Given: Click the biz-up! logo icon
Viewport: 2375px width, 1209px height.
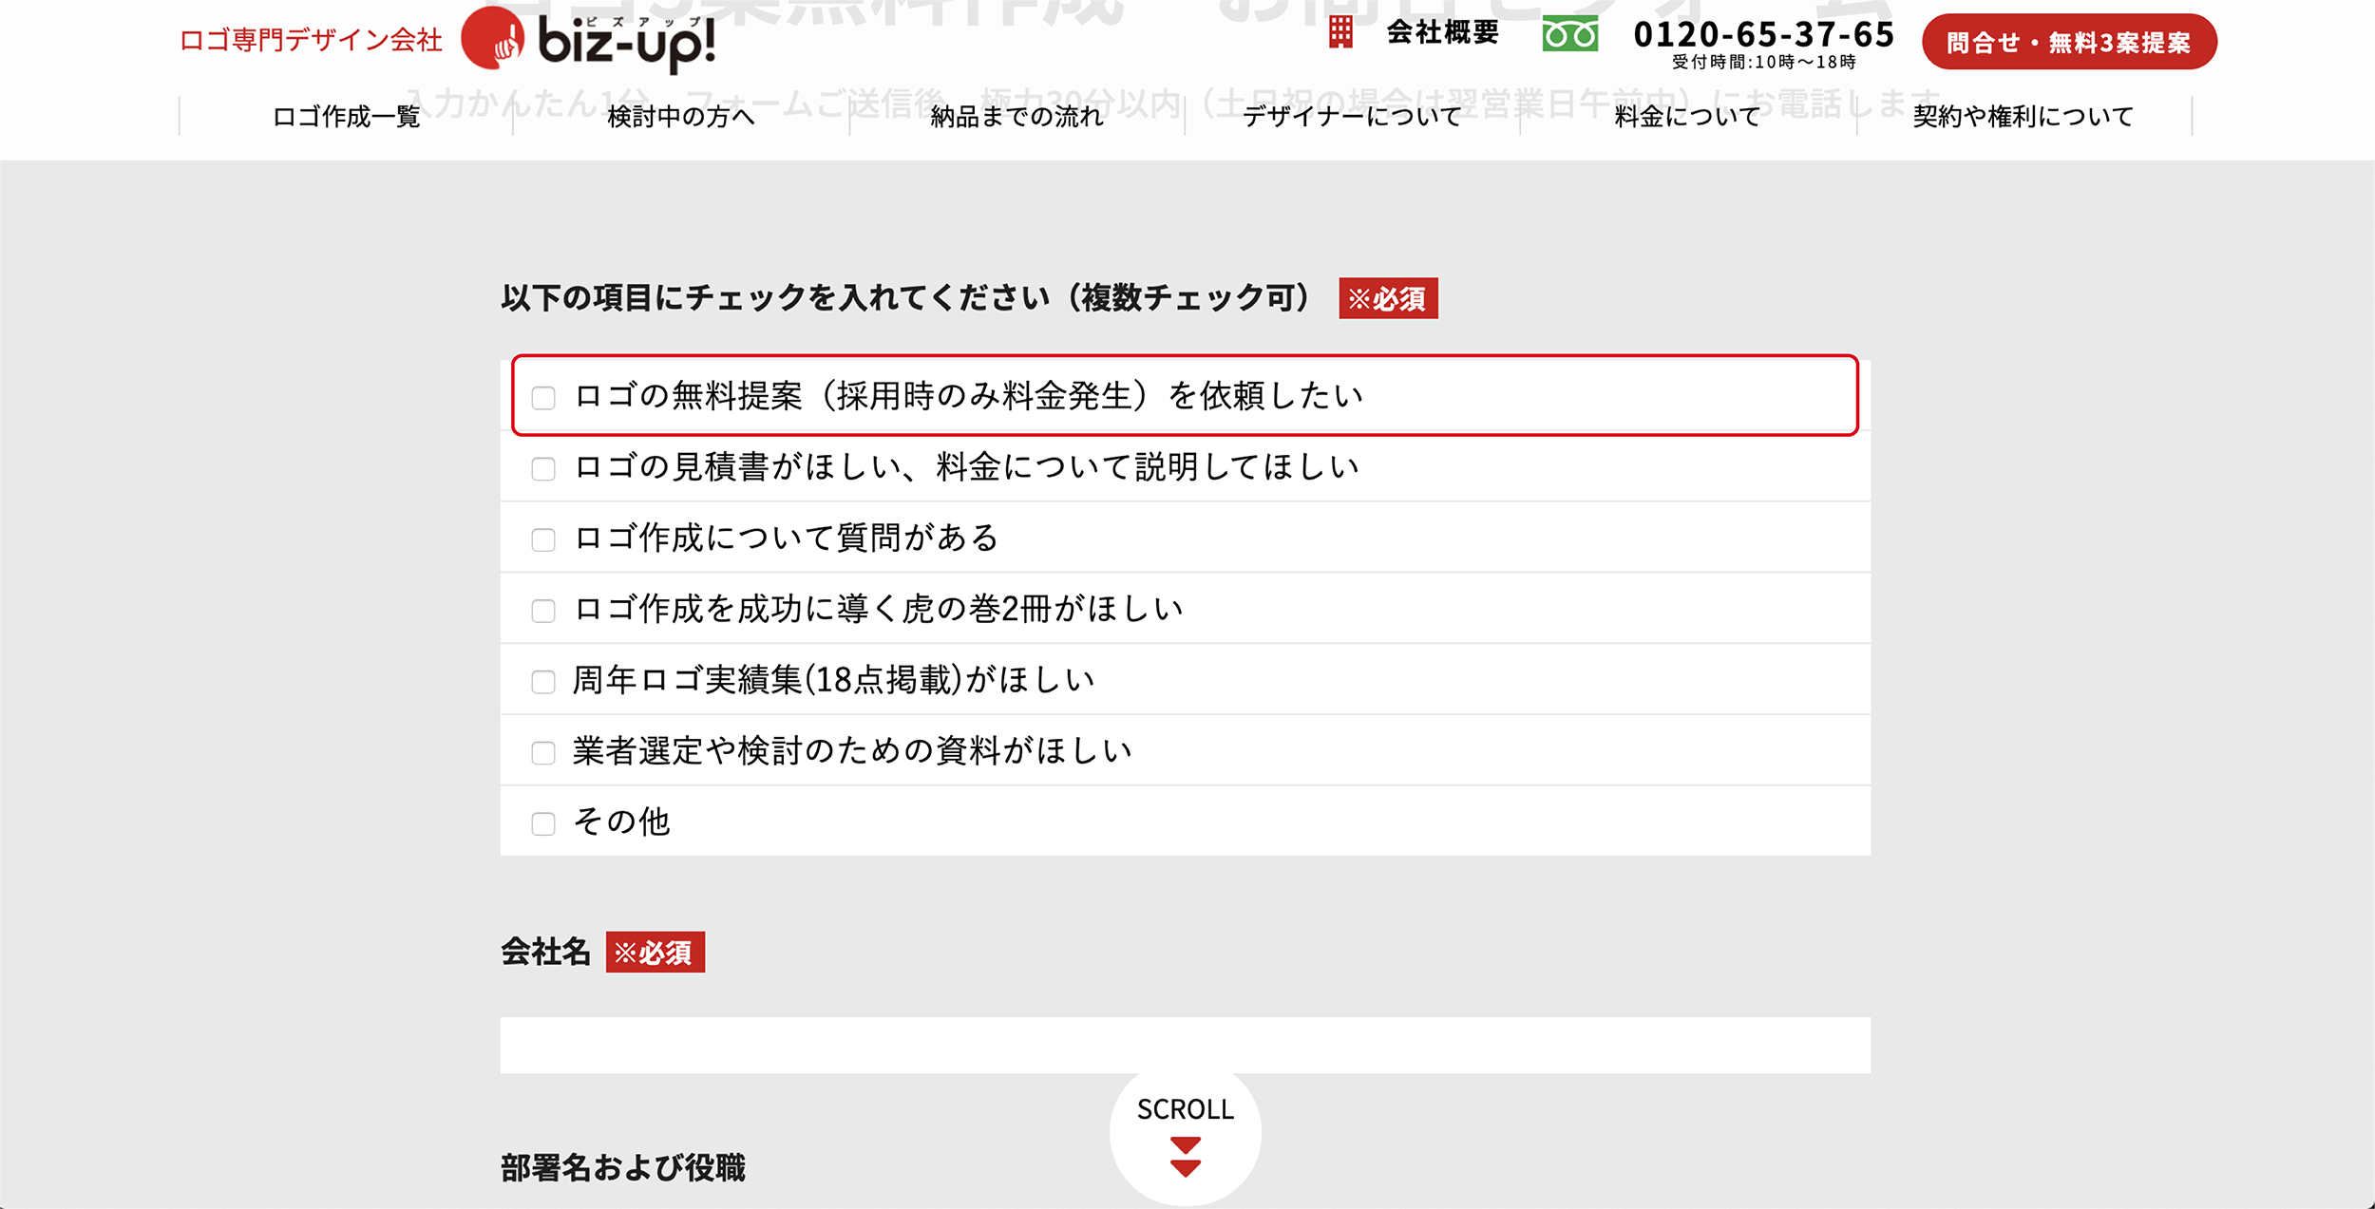Looking at the screenshot, I should [x=493, y=40].
